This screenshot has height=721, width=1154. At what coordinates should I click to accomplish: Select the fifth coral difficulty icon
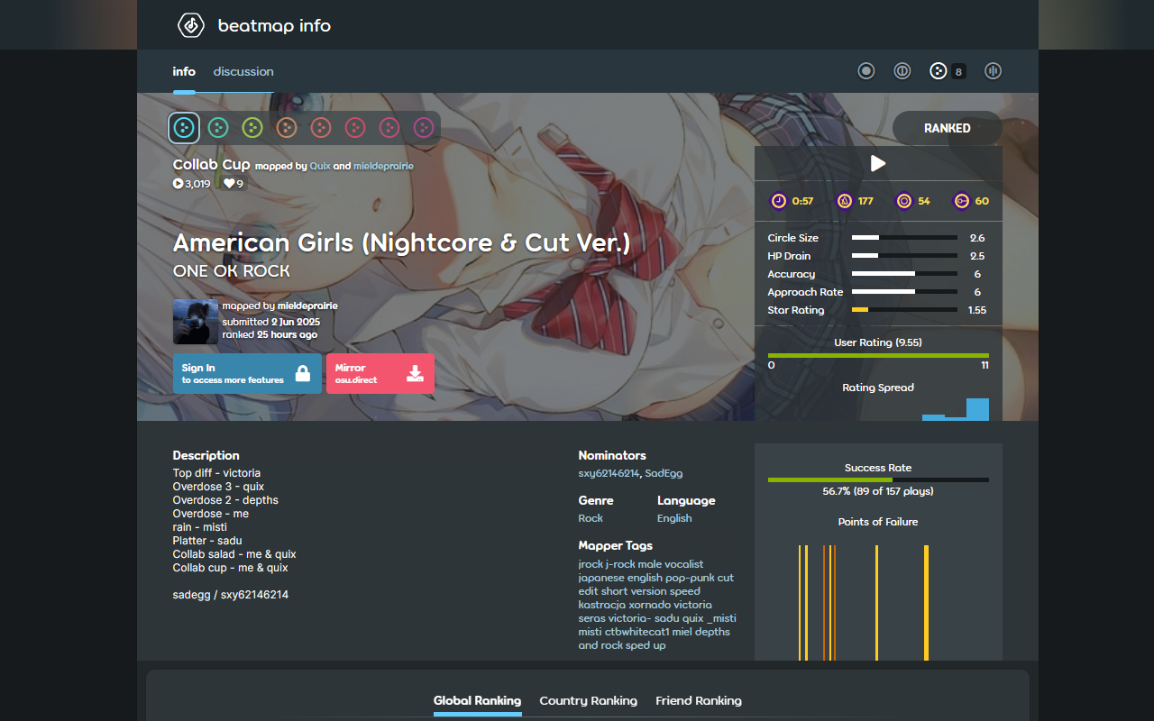[x=321, y=128]
